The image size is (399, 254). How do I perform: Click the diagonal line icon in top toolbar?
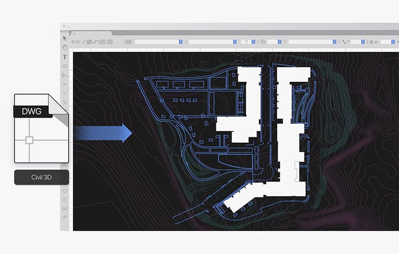(x=84, y=42)
